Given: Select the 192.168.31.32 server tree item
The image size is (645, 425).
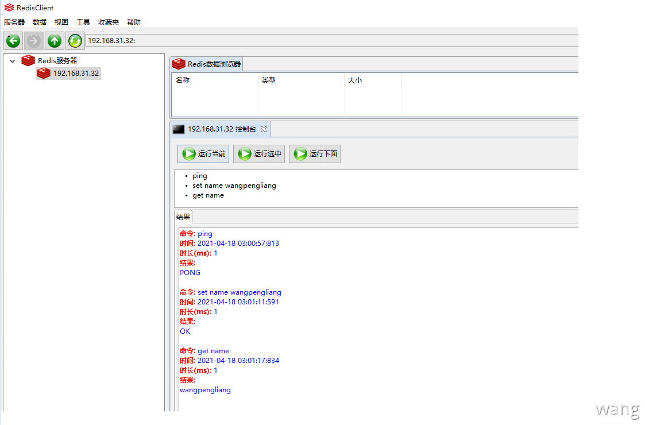Looking at the screenshot, I should [x=75, y=74].
